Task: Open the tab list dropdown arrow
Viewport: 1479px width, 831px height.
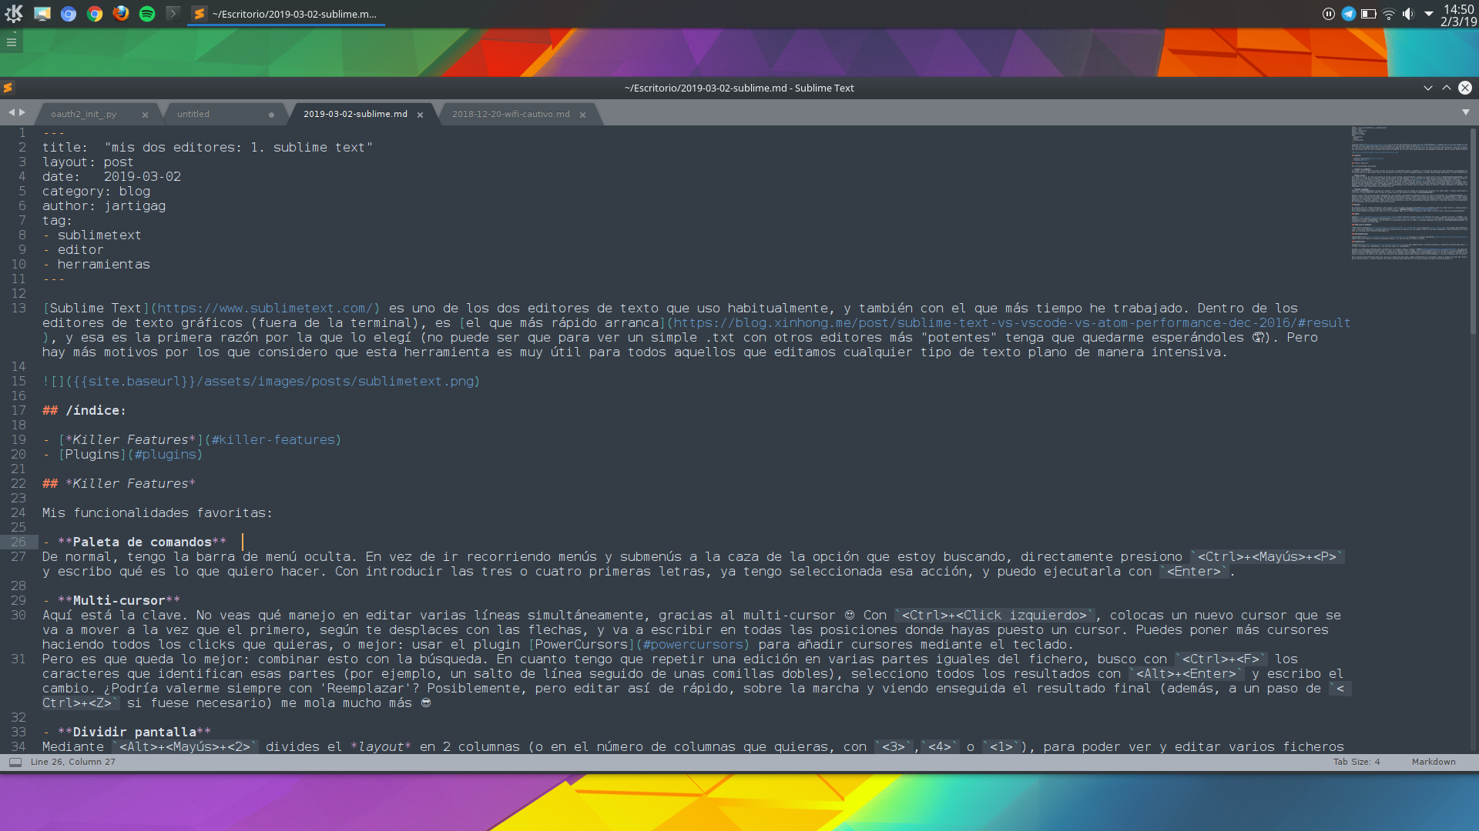Action: (1466, 112)
